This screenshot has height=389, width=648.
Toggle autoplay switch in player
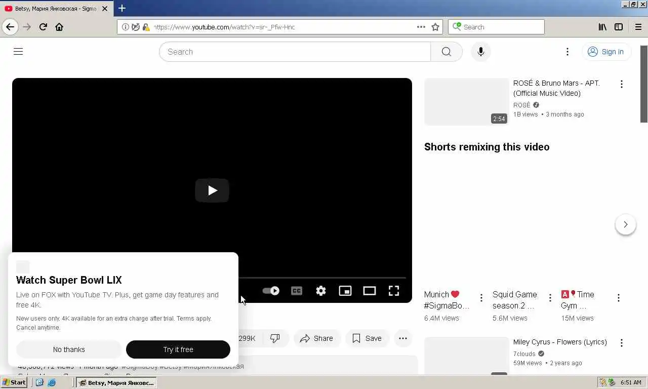tap(271, 291)
